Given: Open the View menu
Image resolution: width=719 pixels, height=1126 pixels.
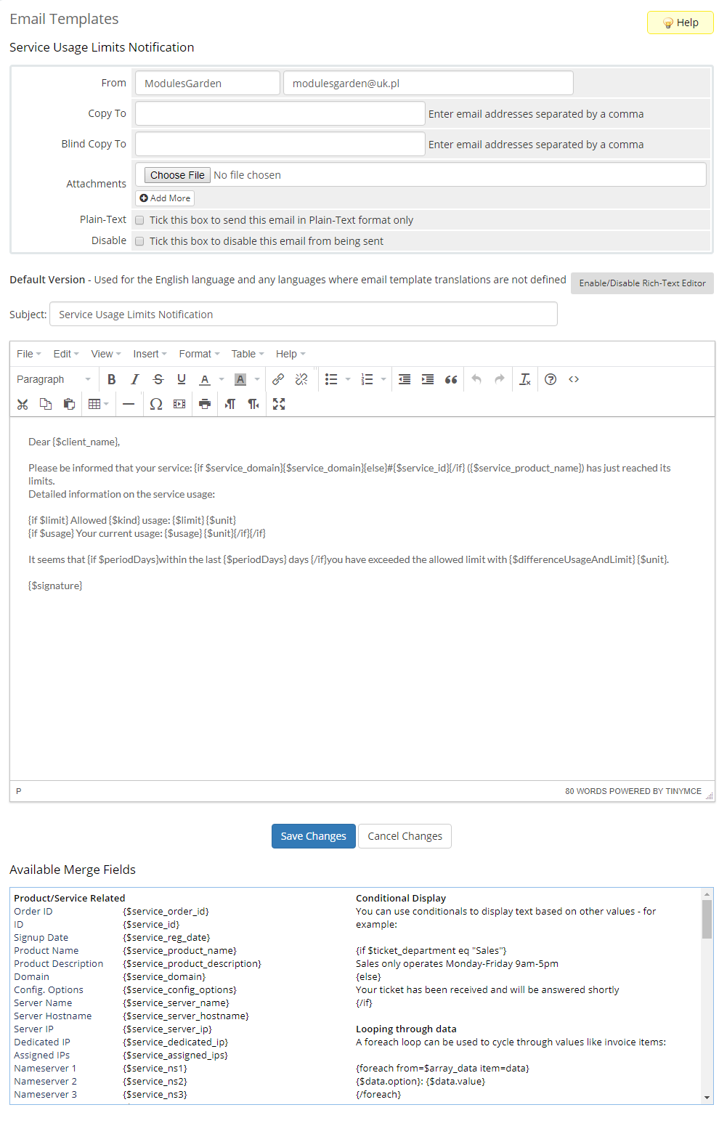Looking at the screenshot, I should [106, 354].
